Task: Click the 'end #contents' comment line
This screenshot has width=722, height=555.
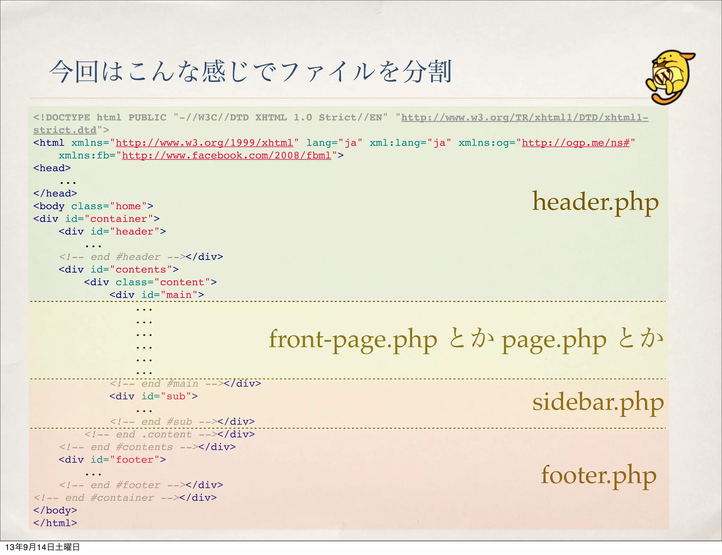Action: coord(147,447)
